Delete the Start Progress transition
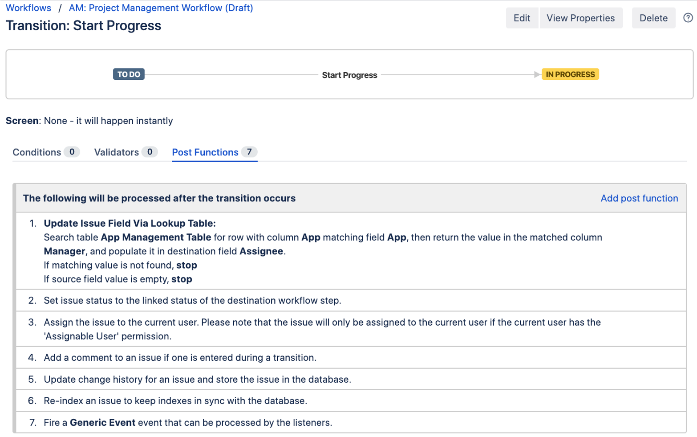The width and height of the screenshot is (697, 437). (x=653, y=18)
